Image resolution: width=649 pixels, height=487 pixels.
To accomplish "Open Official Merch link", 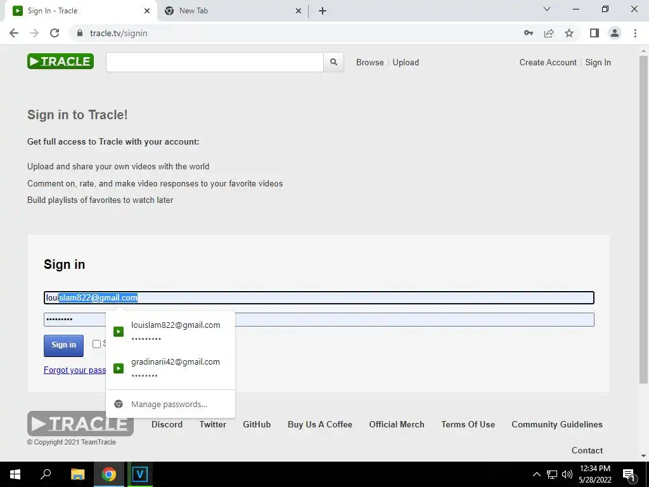I will [x=397, y=424].
